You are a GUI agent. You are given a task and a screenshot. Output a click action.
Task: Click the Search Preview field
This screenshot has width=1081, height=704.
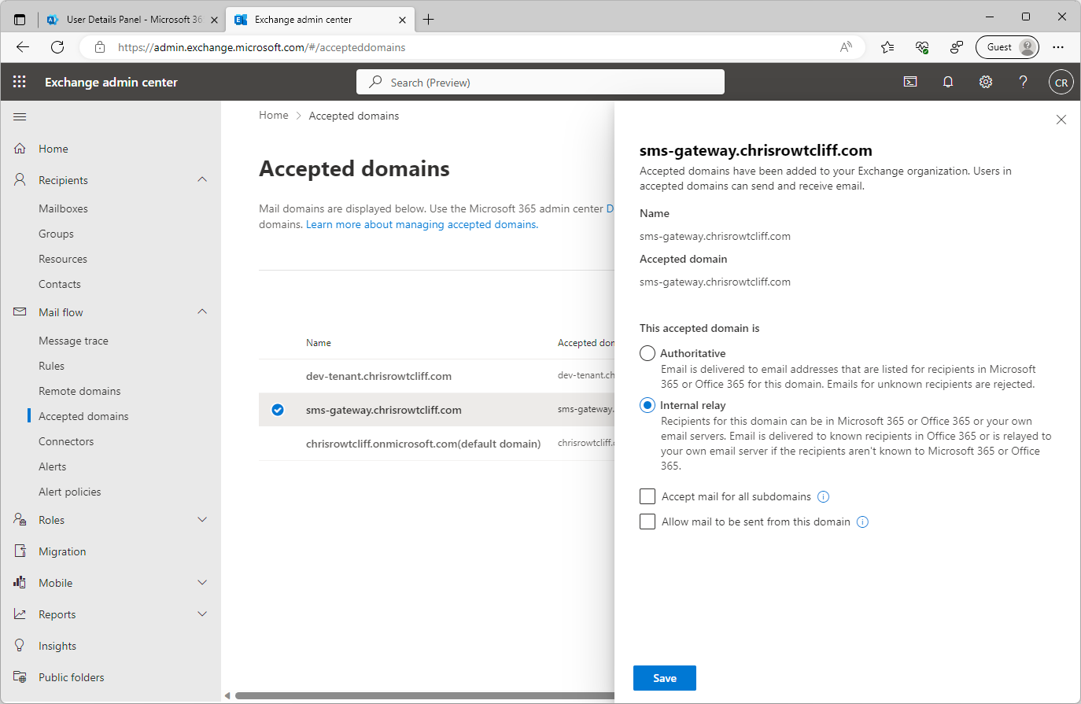[x=540, y=82]
